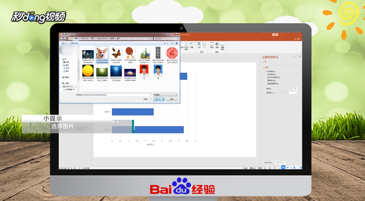
Task: Open 家庭组 Homegroup in the sidebar
Action: point(66,77)
